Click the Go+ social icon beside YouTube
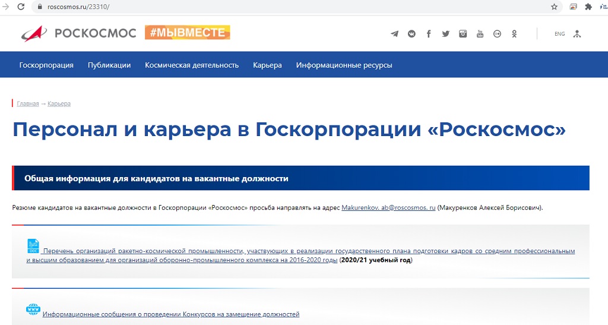608x325 pixels. [497, 34]
